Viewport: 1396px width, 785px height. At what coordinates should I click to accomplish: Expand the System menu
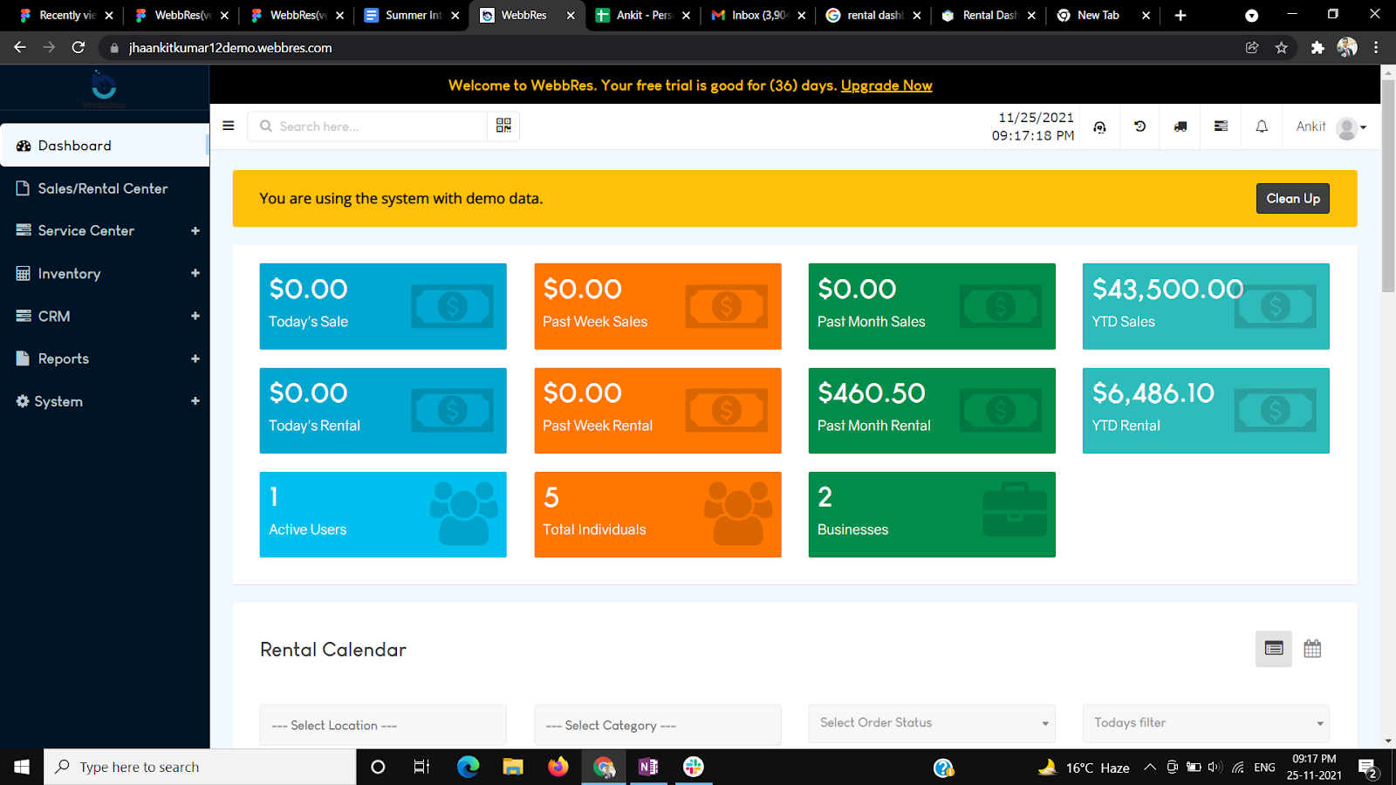click(x=105, y=401)
